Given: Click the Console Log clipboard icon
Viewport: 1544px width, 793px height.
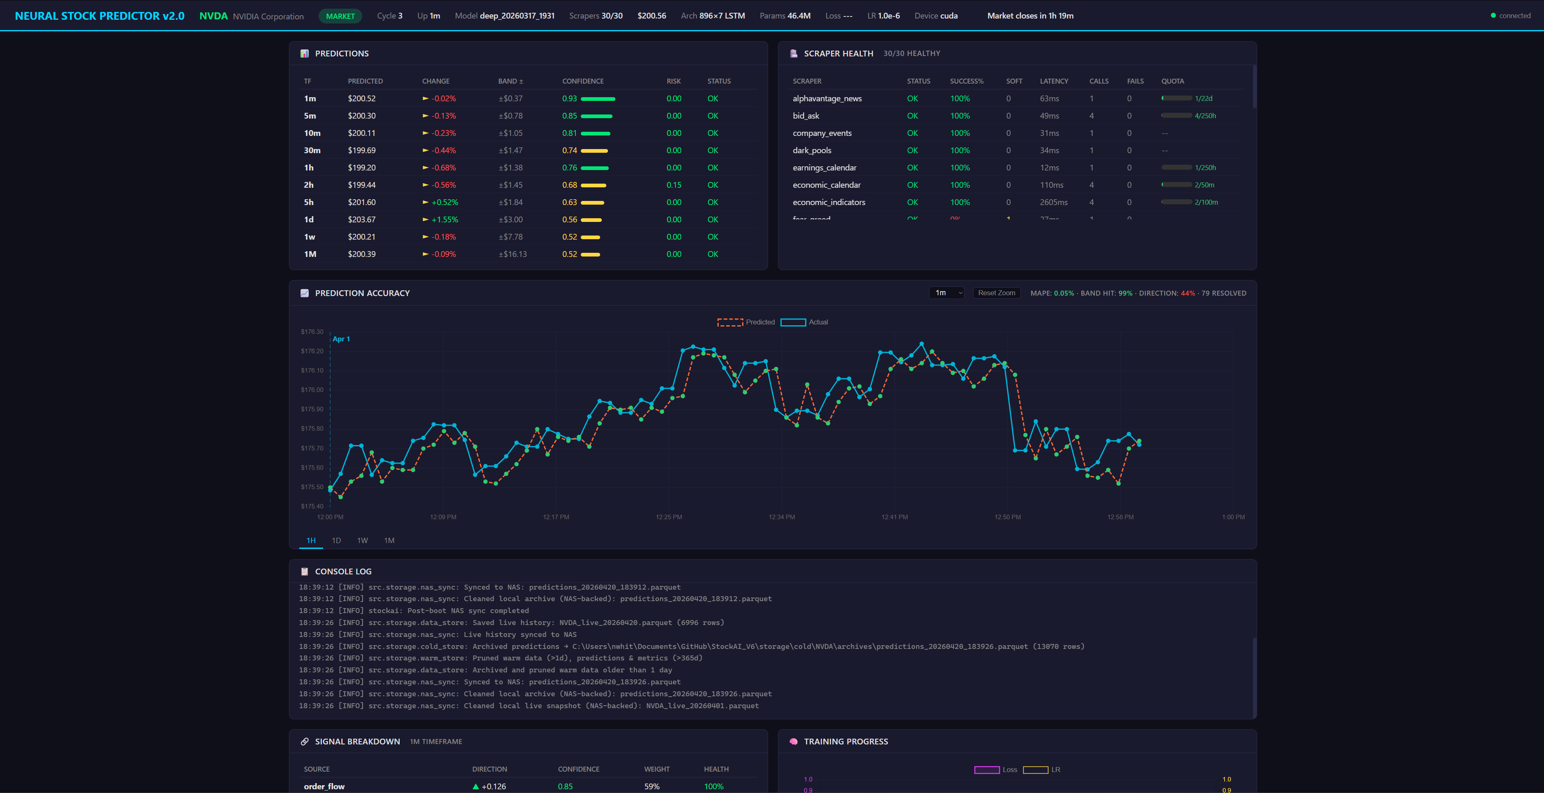Looking at the screenshot, I should point(305,571).
